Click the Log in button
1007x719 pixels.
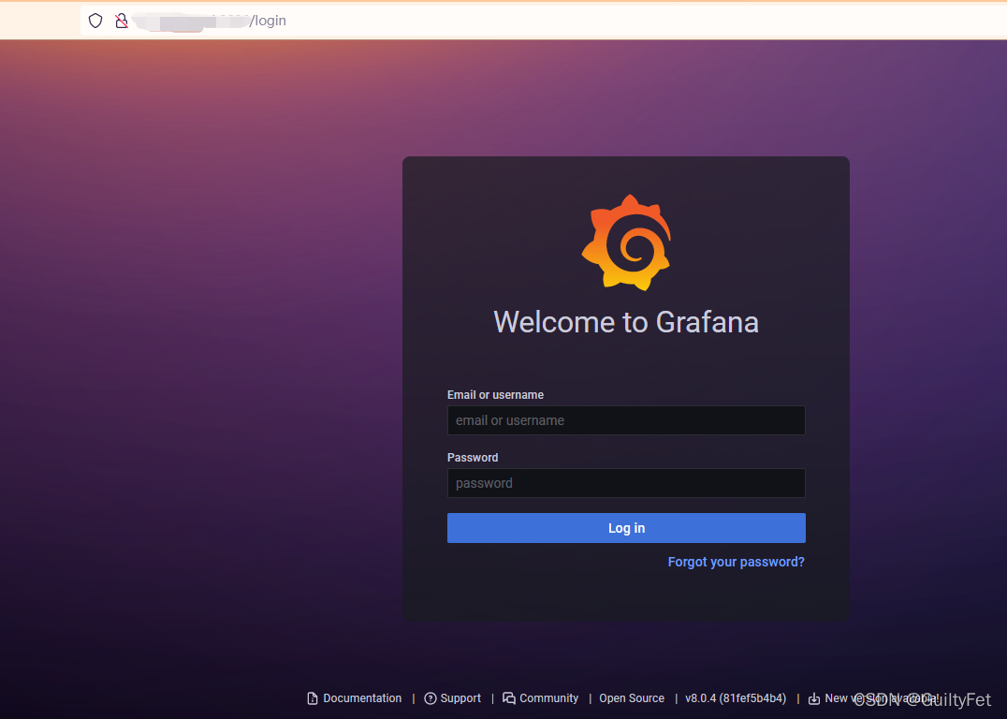click(626, 528)
